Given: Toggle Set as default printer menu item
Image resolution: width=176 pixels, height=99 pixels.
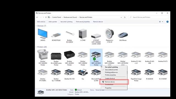Looking at the screenshot, I should pyautogui.click(x=111, y=70).
